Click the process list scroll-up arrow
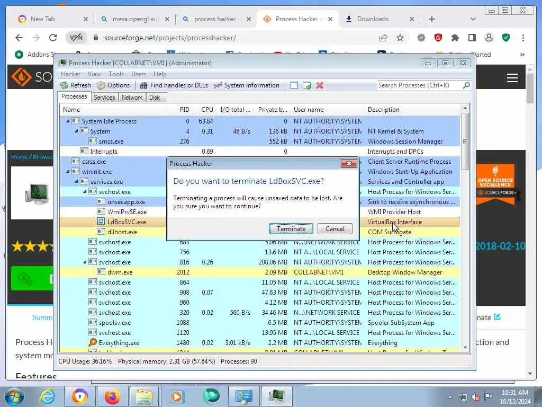This screenshot has height=407, width=542. (465, 108)
